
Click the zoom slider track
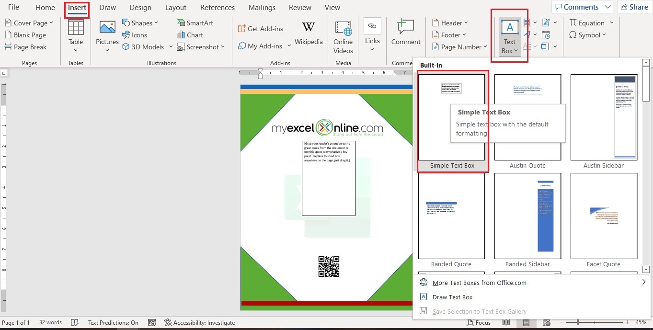pyautogui.click(x=594, y=323)
